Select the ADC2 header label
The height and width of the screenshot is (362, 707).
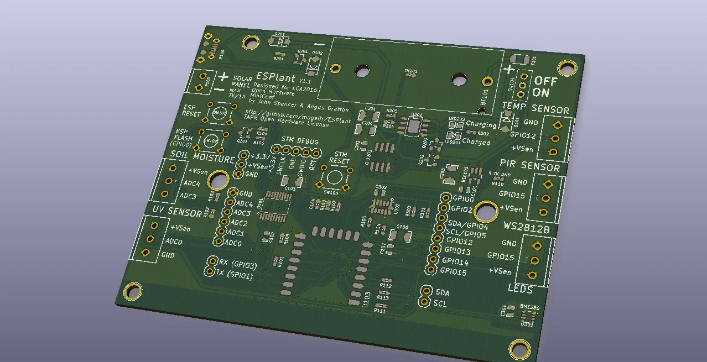pyautogui.click(x=240, y=223)
